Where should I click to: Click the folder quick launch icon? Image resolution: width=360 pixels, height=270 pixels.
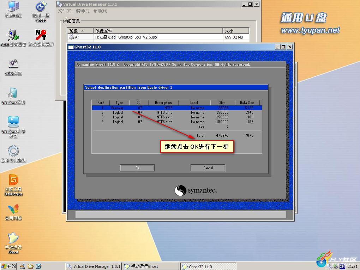(x=31, y=266)
